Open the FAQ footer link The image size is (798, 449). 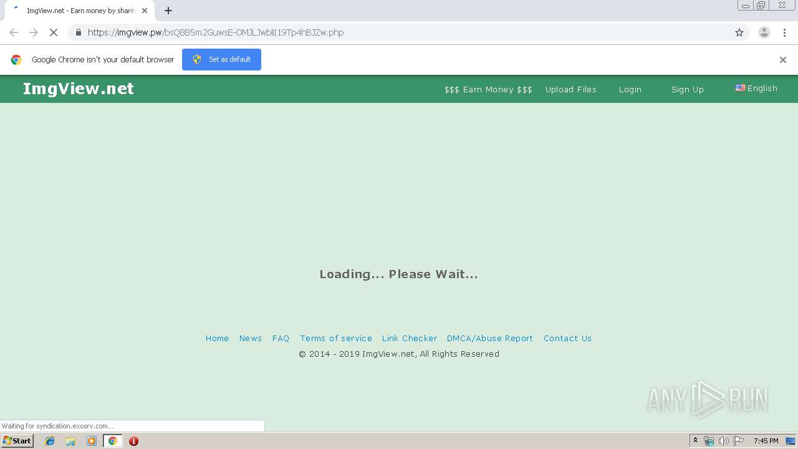[x=281, y=338]
